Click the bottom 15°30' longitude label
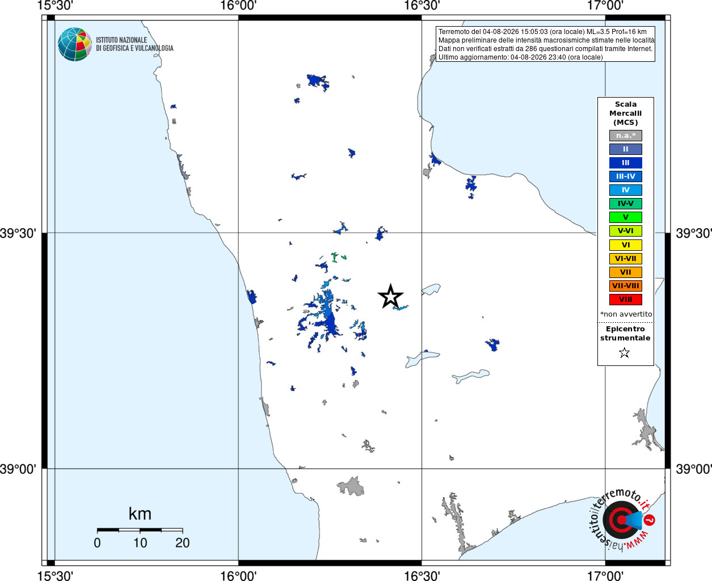This screenshot has height=581, width=712. (x=55, y=575)
